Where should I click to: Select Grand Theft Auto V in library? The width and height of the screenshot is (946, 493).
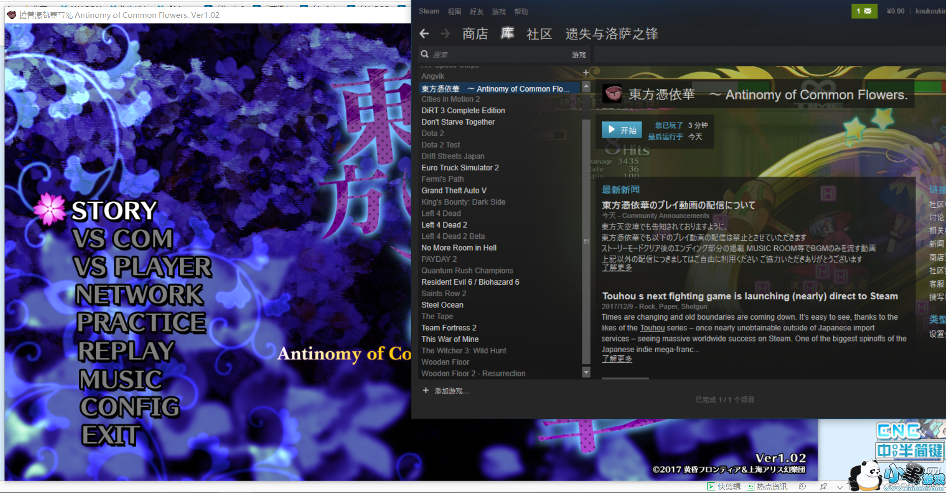(454, 191)
